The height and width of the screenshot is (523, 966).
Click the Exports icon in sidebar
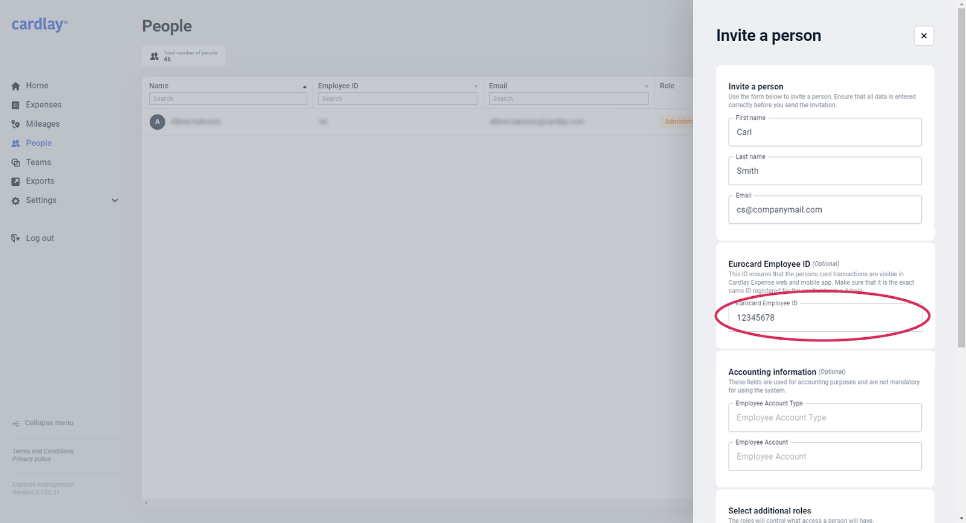tap(16, 182)
